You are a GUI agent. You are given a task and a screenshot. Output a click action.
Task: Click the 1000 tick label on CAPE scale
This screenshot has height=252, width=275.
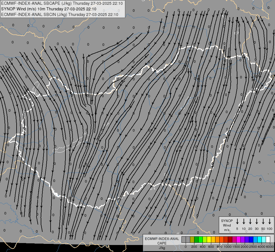[228, 247]
